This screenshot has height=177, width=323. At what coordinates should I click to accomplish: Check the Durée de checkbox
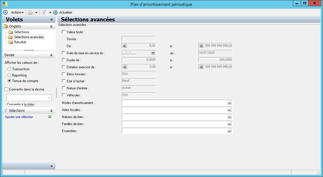point(64,60)
